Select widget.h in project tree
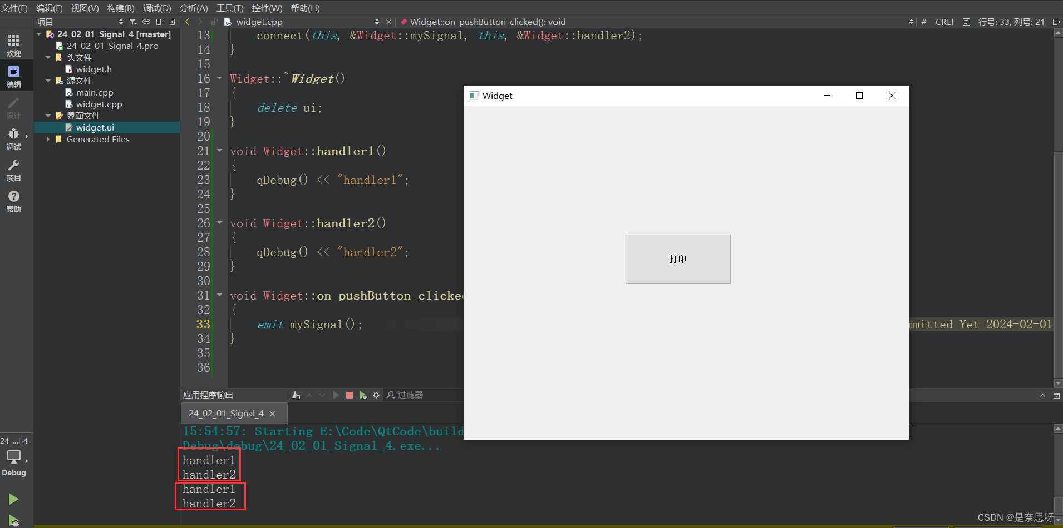This screenshot has width=1063, height=528. point(93,69)
